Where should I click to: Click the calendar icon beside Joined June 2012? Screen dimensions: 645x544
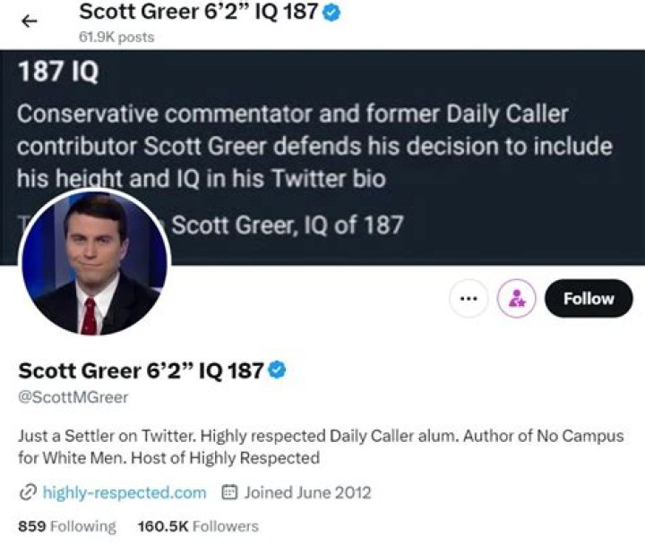[x=228, y=492]
